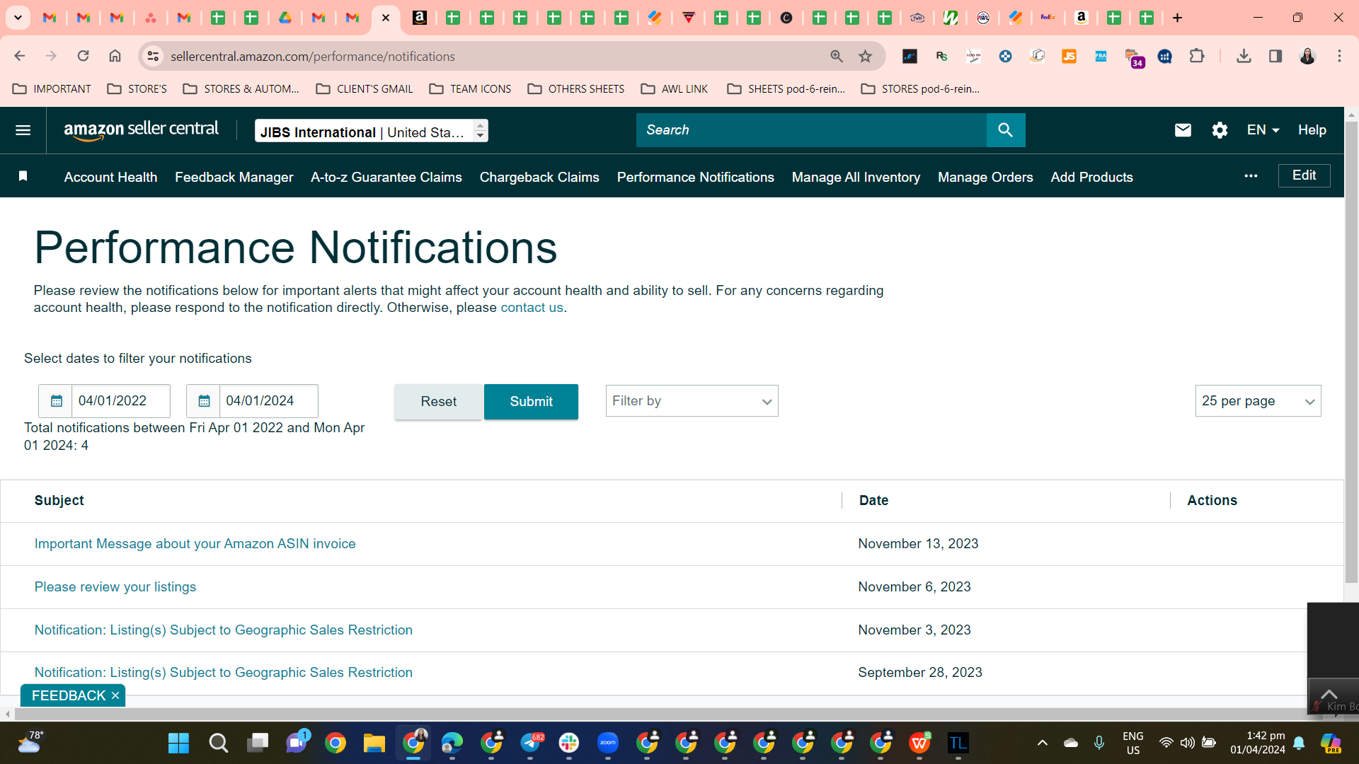
Task: Open the Windows Start button
Action: pyautogui.click(x=178, y=743)
